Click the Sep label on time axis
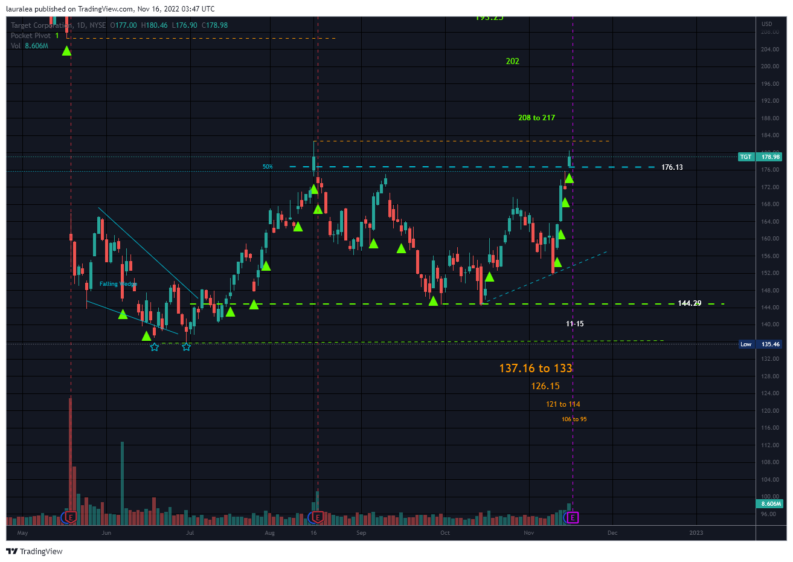The image size is (793, 562). [361, 533]
